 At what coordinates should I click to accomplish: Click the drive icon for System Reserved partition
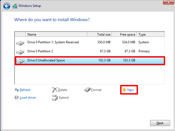tap(20, 43)
